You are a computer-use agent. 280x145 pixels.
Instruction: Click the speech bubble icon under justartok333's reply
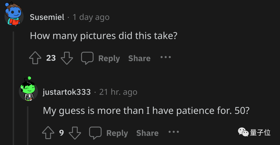tap(95, 133)
